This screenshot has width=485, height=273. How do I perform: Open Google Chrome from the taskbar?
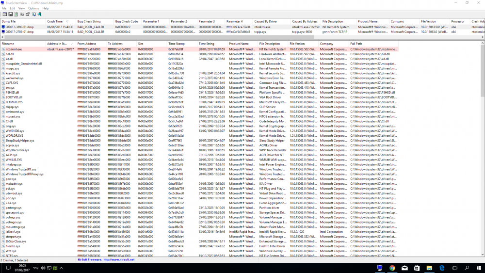coord(392,268)
